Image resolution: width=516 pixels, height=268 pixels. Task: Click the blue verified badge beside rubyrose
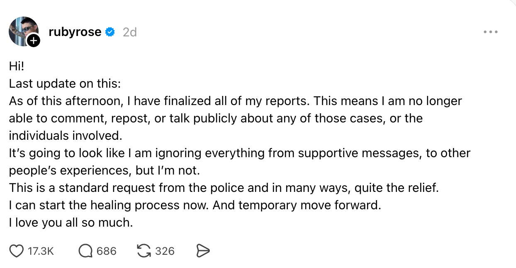(110, 32)
